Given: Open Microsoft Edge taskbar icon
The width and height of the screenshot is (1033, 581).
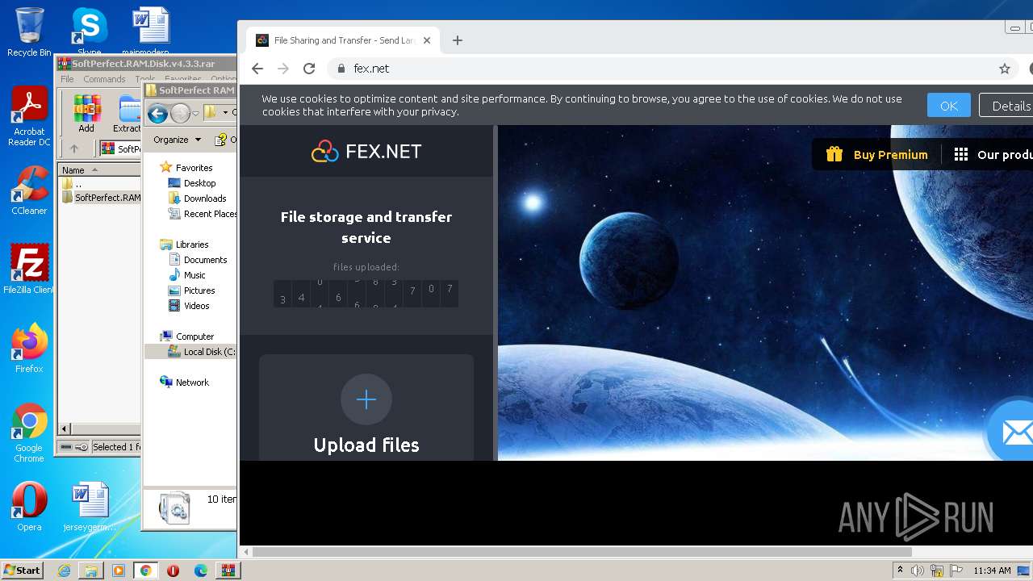Looking at the screenshot, I should (x=201, y=571).
